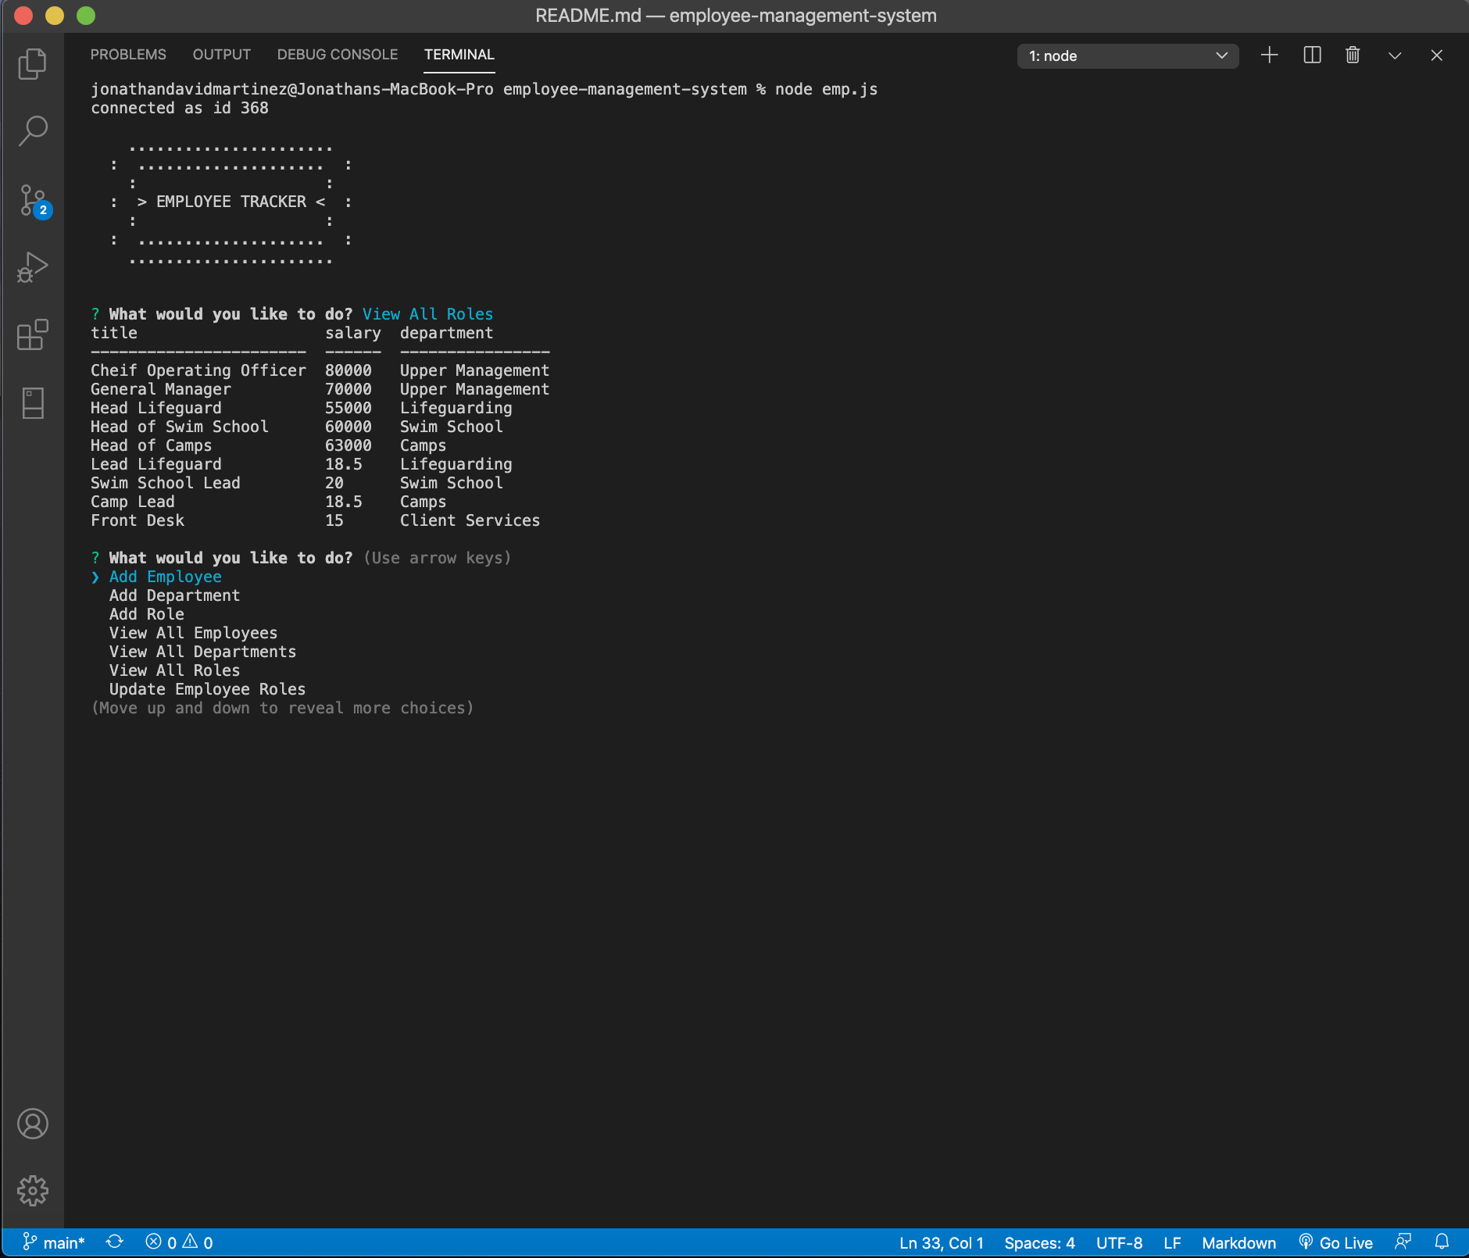This screenshot has width=1469, height=1258.
Task: Click 'Cheif Operating Officer' row title
Action: [198, 370]
